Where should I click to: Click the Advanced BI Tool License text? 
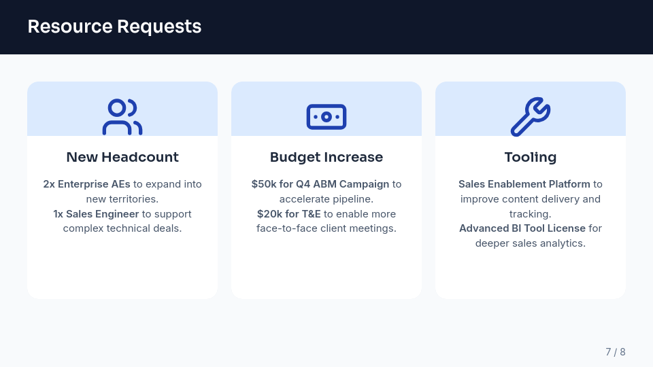522,228
